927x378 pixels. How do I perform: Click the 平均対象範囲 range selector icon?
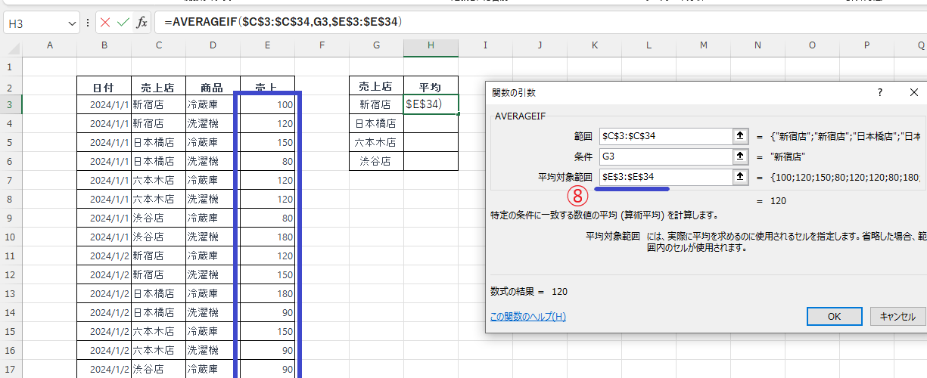[x=739, y=177]
